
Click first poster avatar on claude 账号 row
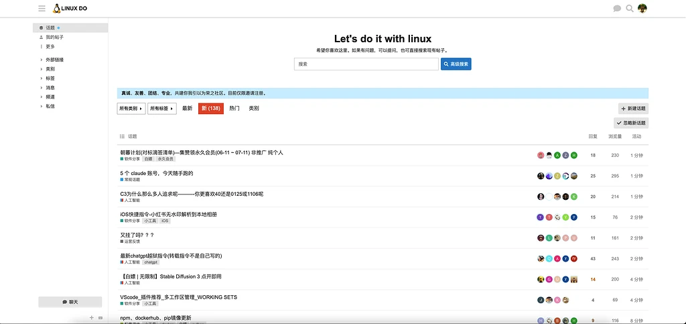pyautogui.click(x=541, y=176)
